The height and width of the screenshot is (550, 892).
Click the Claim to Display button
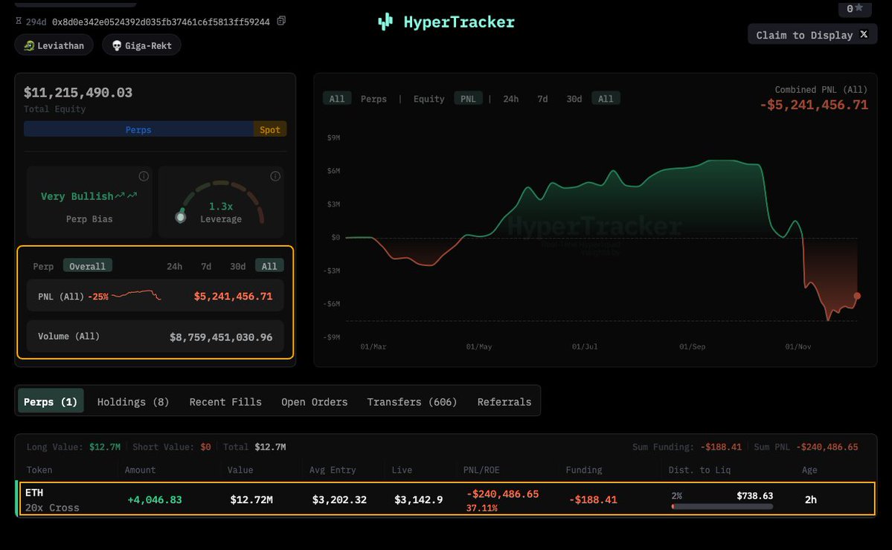803,35
